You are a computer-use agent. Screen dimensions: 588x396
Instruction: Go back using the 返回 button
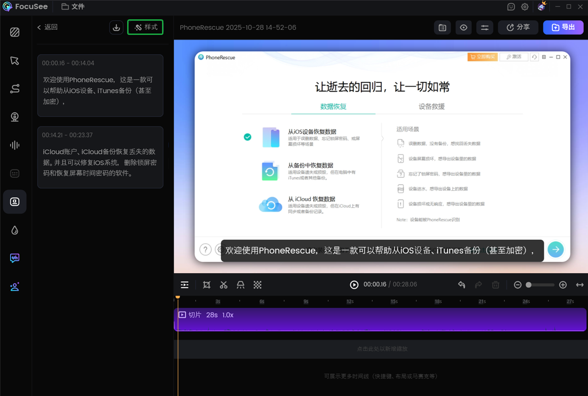47,27
